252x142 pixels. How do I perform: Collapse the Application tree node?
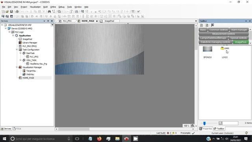[13, 35]
